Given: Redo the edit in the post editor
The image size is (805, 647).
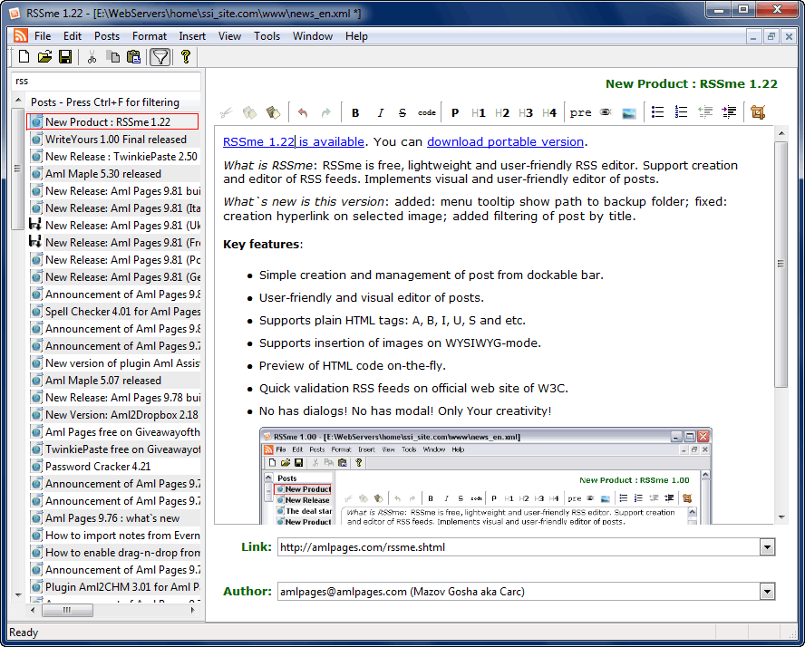Looking at the screenshot, I should pyautogui.click(x=326, y=112).
